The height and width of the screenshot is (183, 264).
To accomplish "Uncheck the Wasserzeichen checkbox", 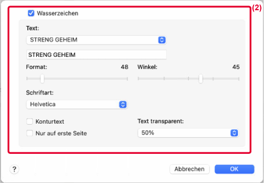I will (31, 13).
